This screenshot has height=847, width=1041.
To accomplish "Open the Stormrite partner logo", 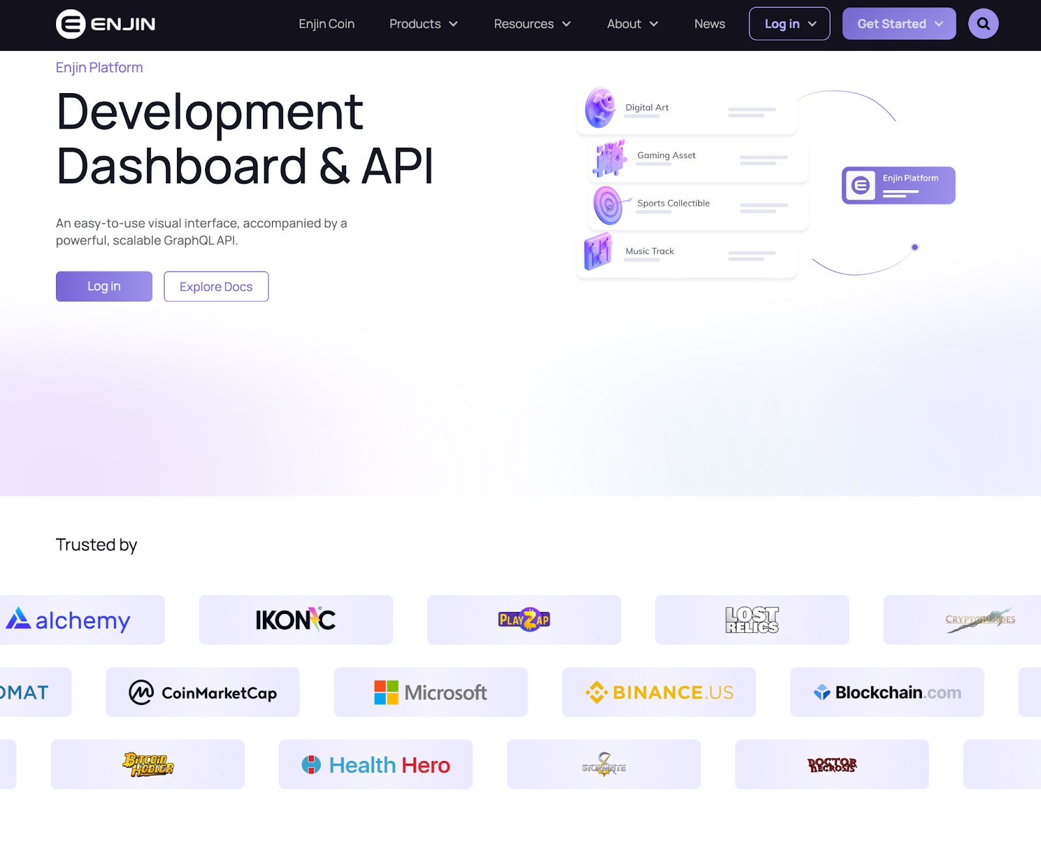I will coord(604,764).
